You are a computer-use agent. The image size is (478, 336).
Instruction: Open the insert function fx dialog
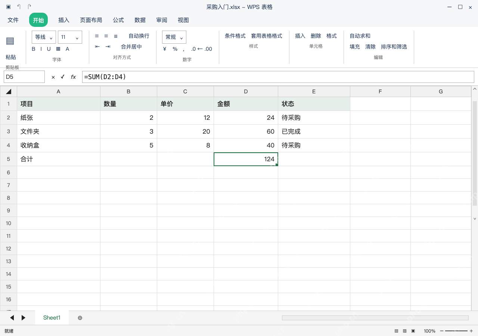click(73, 77)
